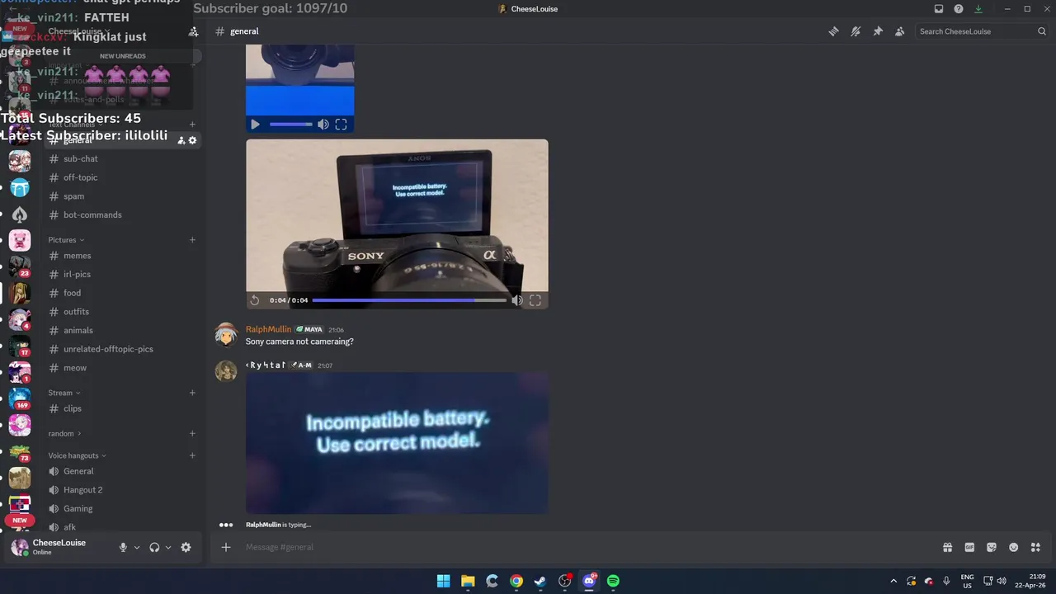Click RalphMullin username in chat

pyautogui.click(x=268, y=329)
